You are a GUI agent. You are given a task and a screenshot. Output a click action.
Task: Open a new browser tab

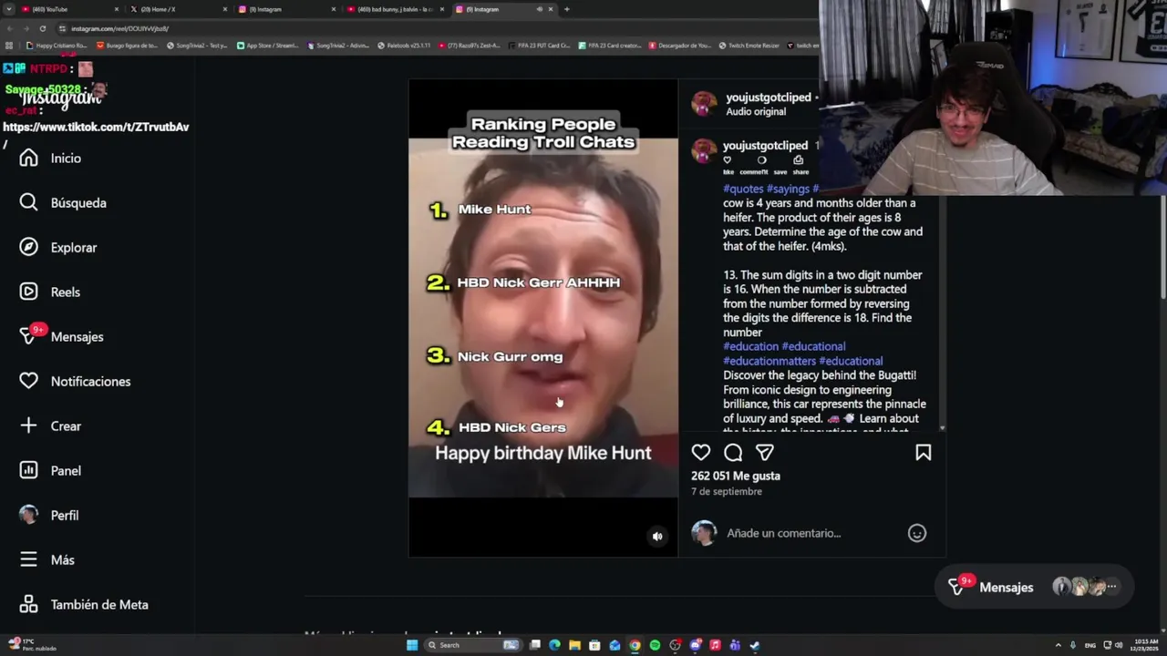[x=567, y=9]
